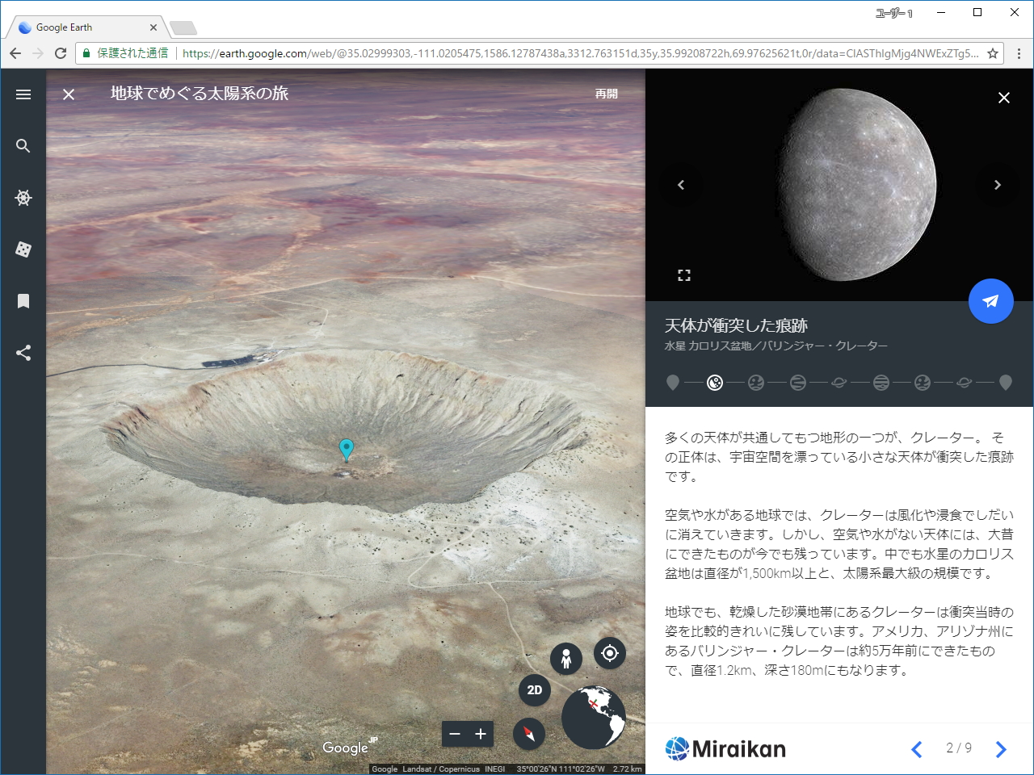Switch to the Google Earth browser tab

point(81,27)
